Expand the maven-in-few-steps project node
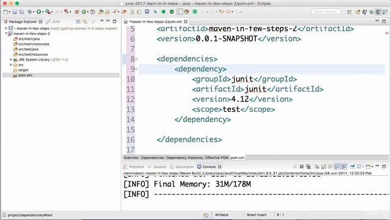 (x=6, y=29)
